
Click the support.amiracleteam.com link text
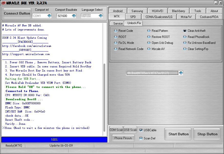[26, 54]
